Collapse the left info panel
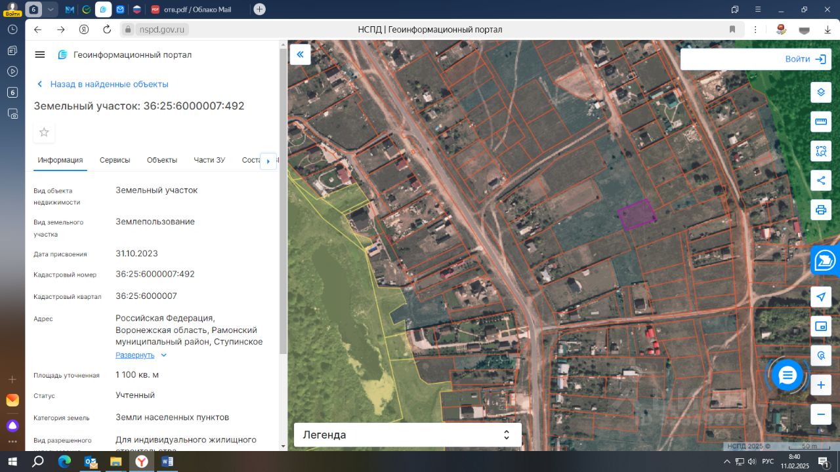Screen dimensions: 840x472 [301, 54]
